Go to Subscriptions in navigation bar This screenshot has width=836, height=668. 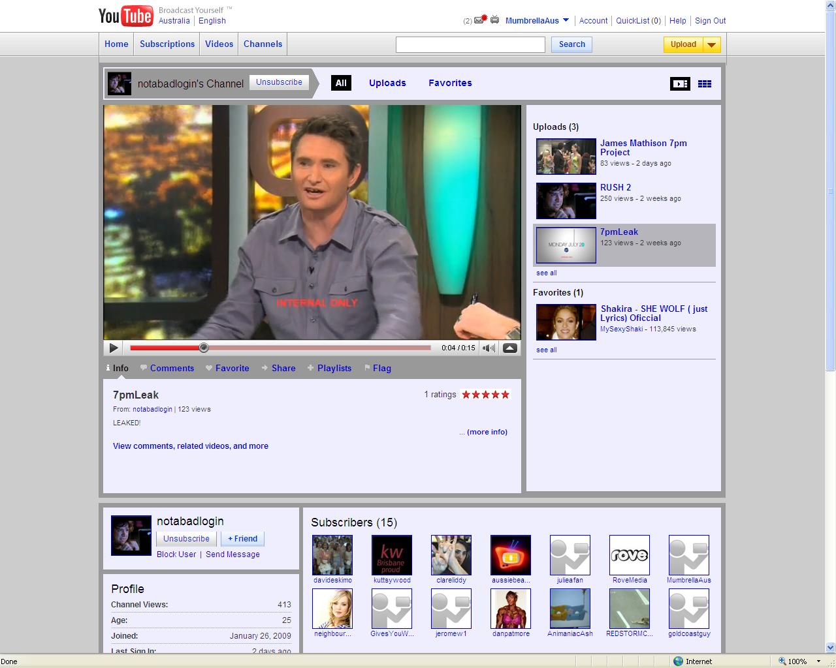pos(167,44)
